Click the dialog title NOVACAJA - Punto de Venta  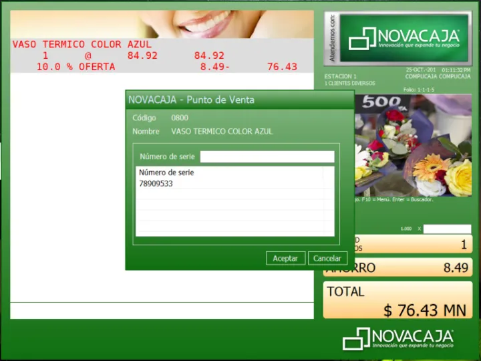tap(192, 100)
